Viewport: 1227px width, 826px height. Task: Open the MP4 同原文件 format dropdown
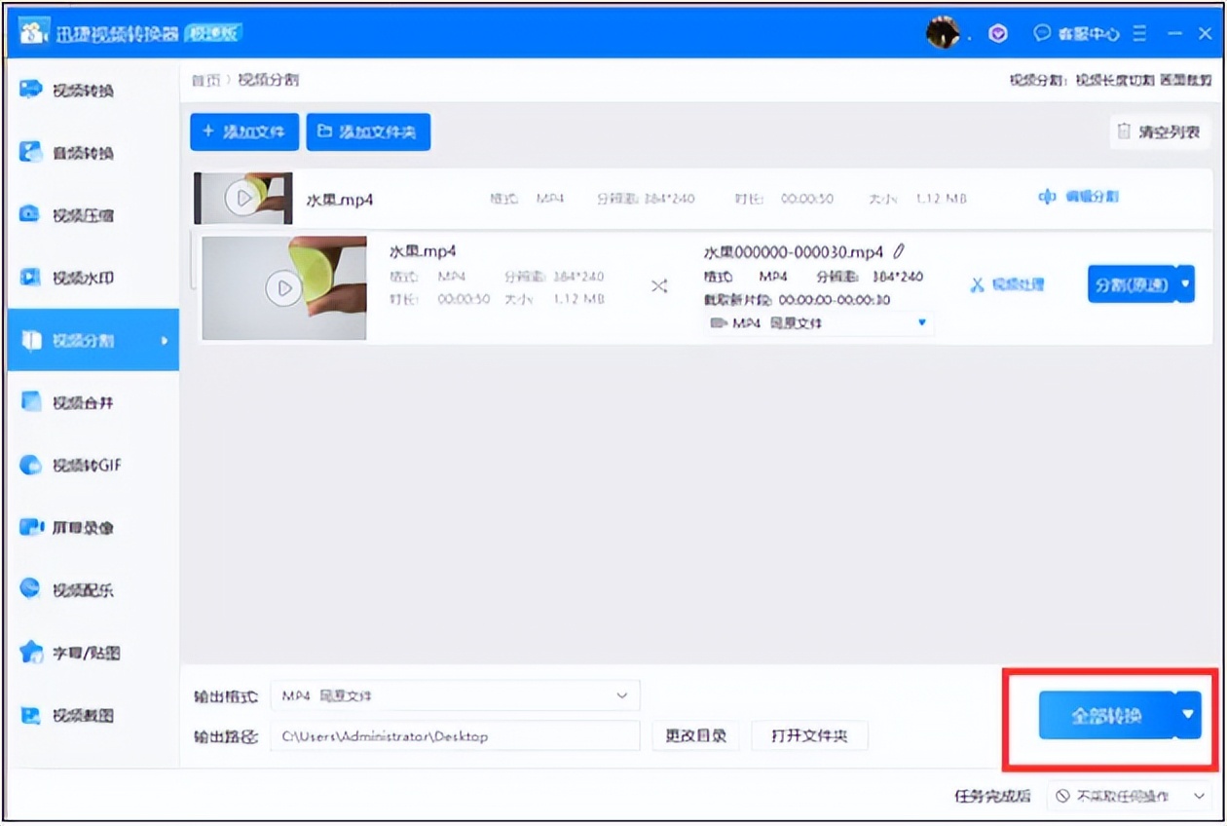pos(818,323)
